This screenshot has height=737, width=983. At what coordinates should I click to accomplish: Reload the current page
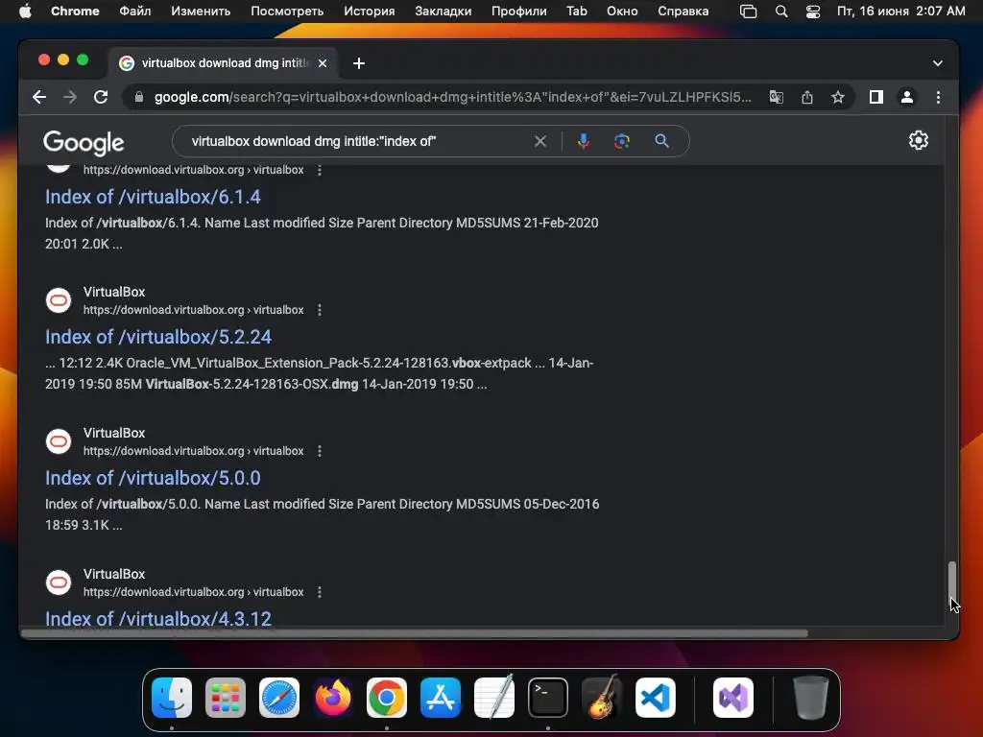tap(100, 97)
